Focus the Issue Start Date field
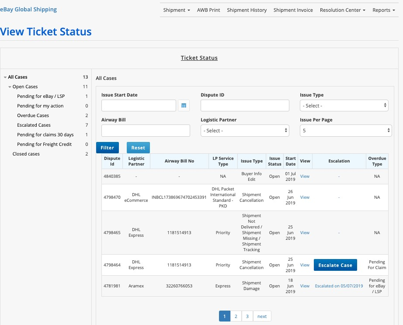The image size is (403, 325). click(139, 106)
